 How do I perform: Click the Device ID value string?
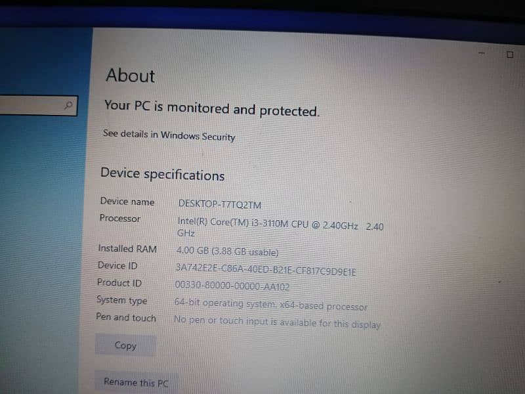(266, 269)
